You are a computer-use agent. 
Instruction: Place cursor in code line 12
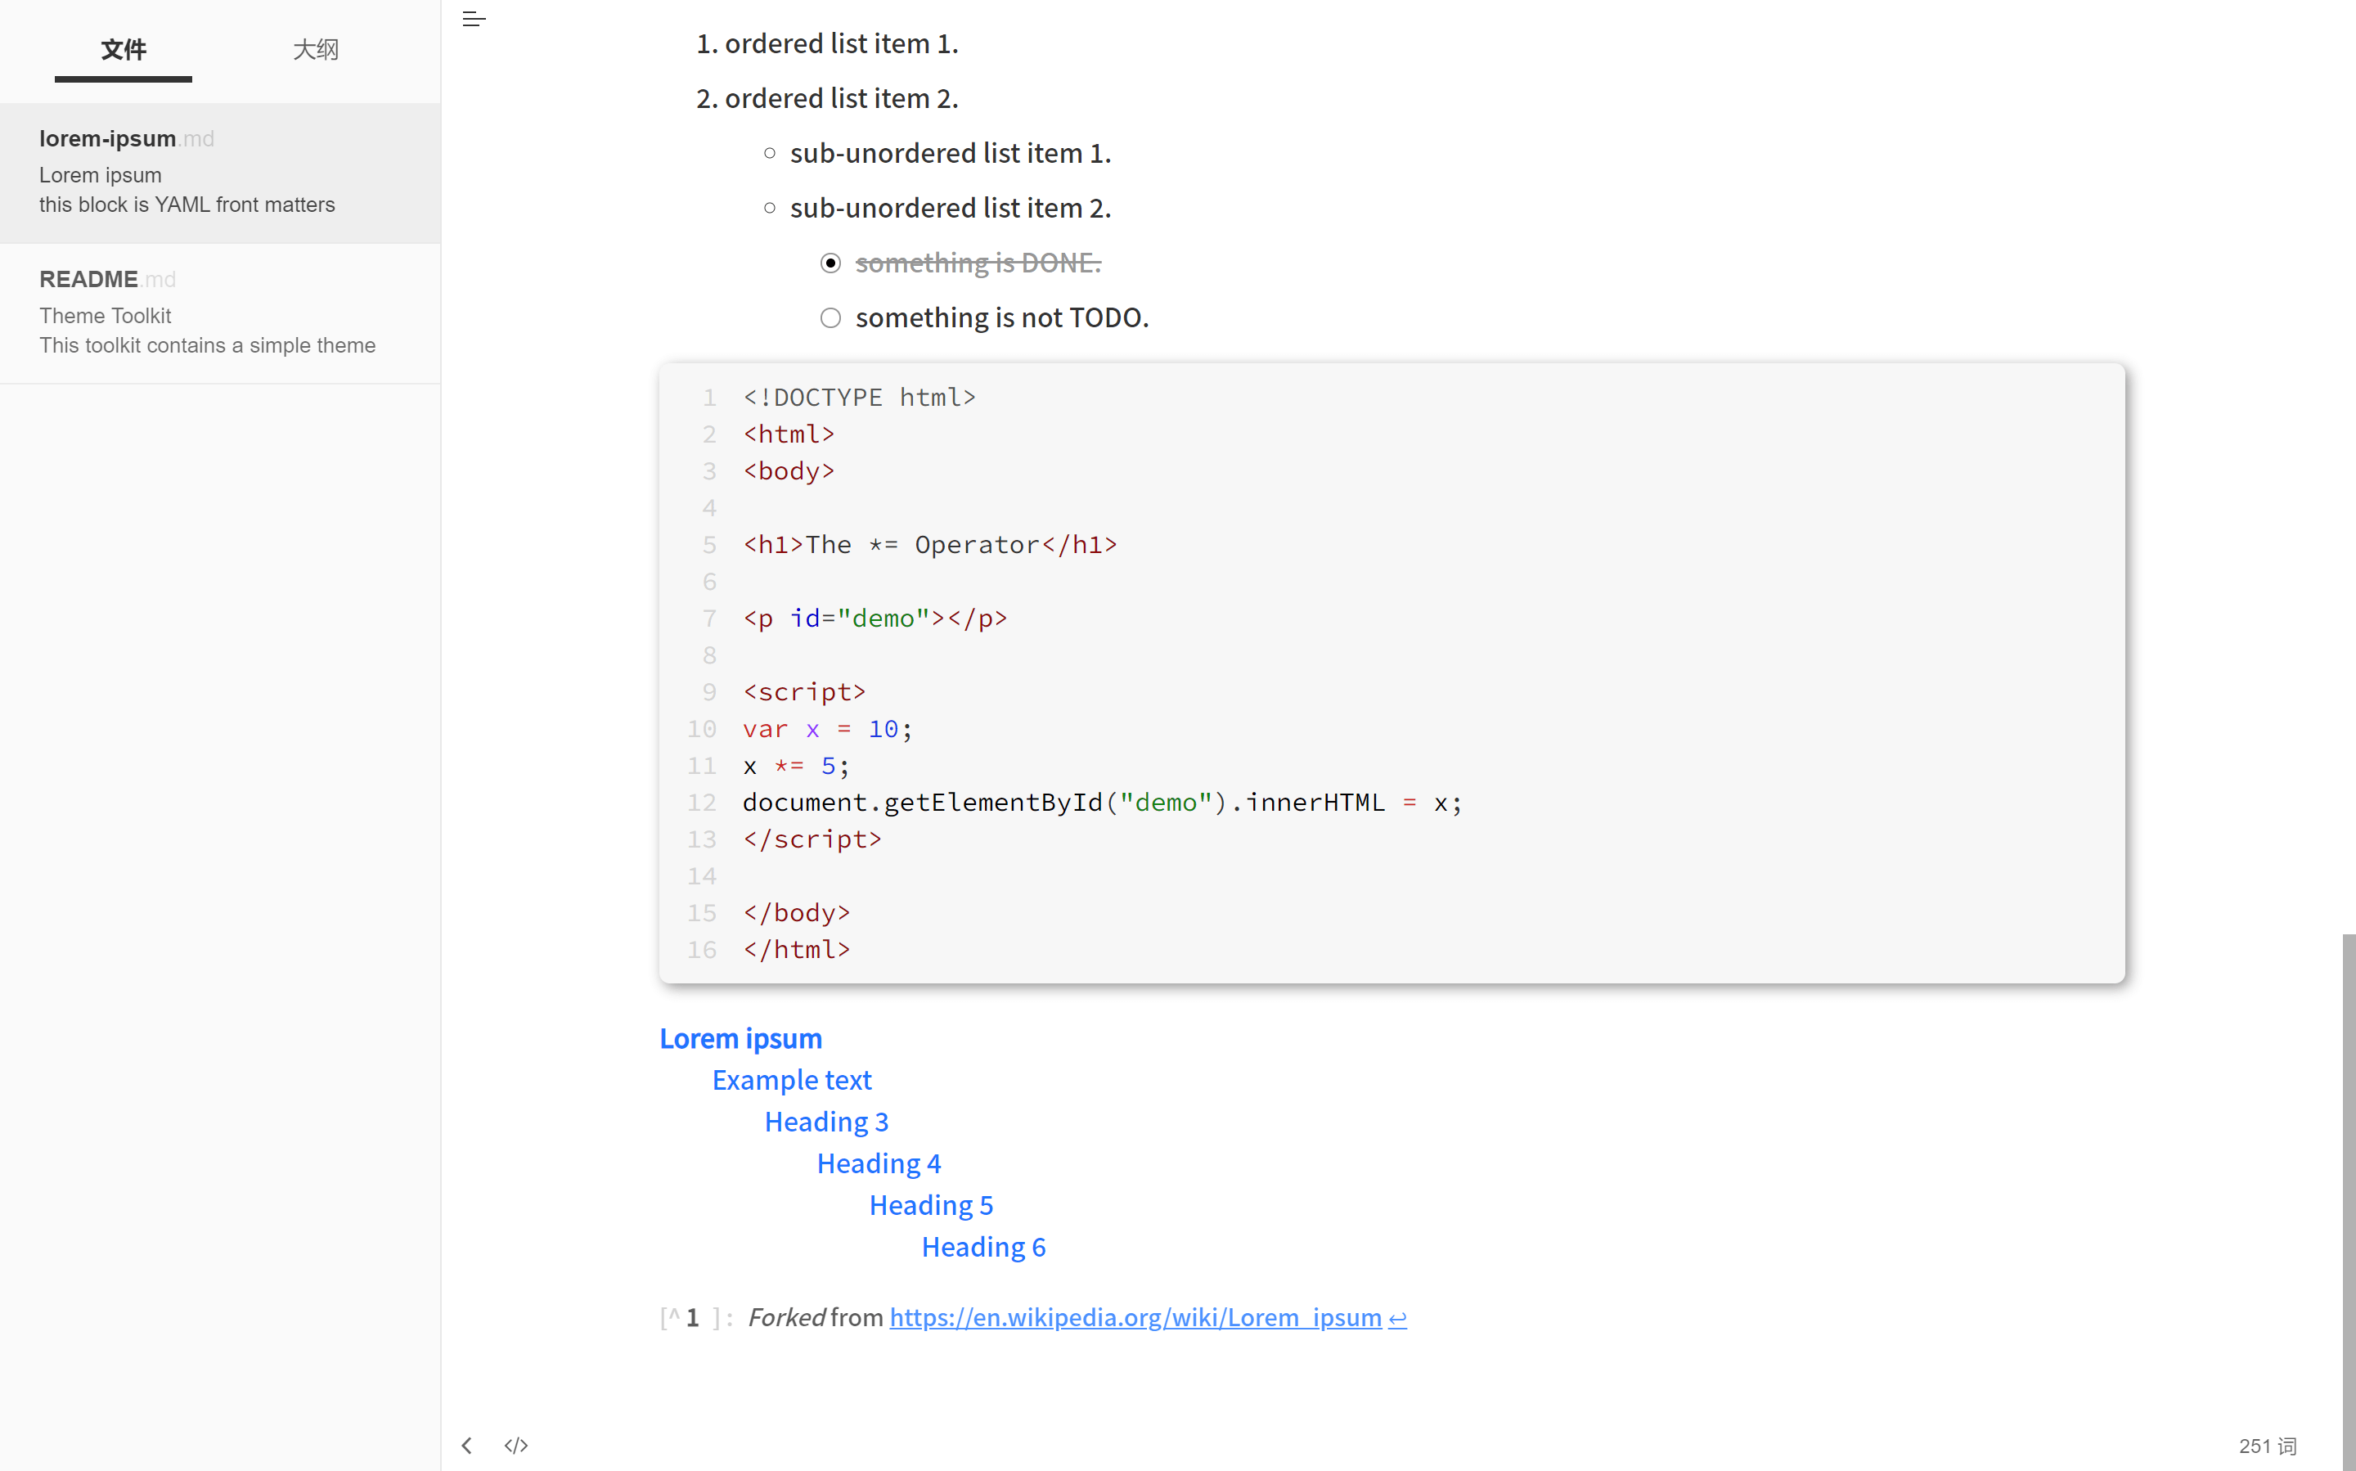(1101, 803)
